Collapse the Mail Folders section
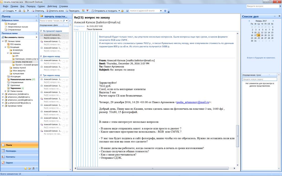Image resolution: width=282 pixels, height=176 pixels. (x=37, y=33)
